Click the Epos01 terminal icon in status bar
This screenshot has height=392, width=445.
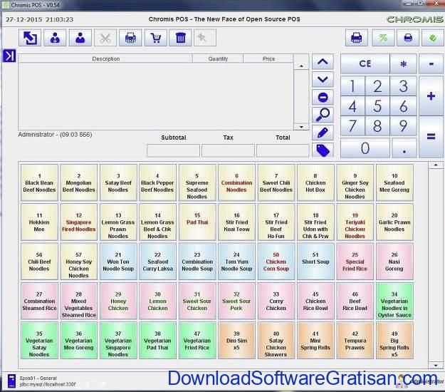pyautogui.click(x=11, y=381)
